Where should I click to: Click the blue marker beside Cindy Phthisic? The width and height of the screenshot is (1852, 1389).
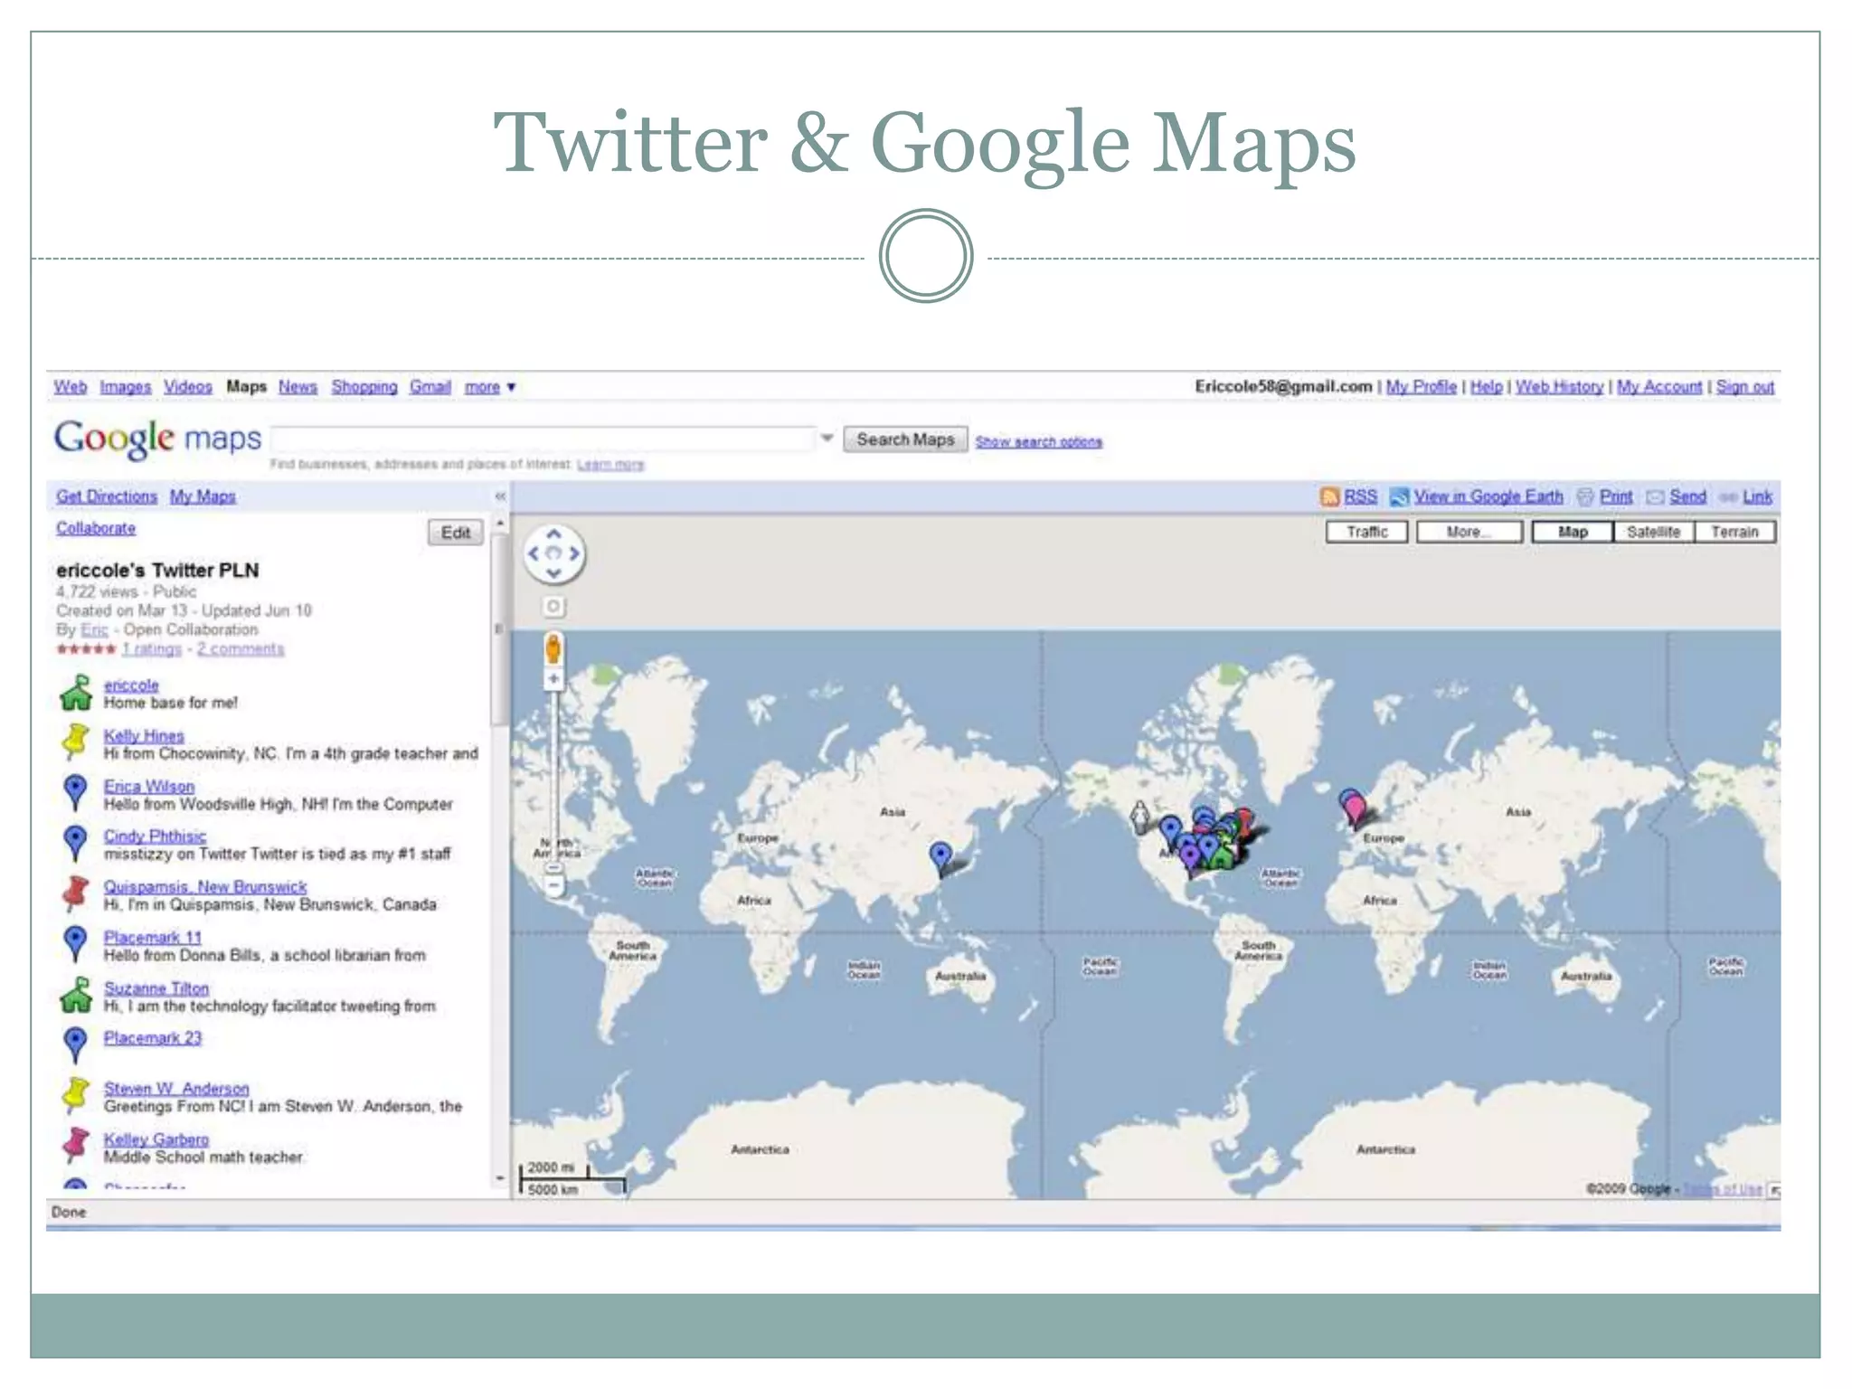click(x=76, y=844)
